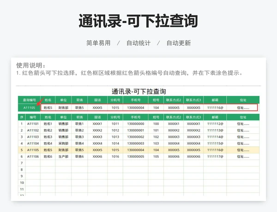Select short number cell 102

click(156, 137)
